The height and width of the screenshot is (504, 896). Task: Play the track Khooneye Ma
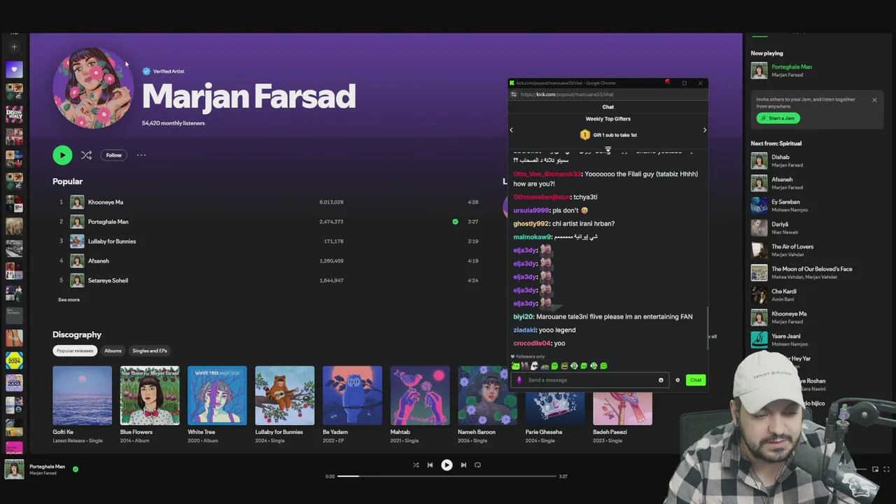click(x=105, y=202)
